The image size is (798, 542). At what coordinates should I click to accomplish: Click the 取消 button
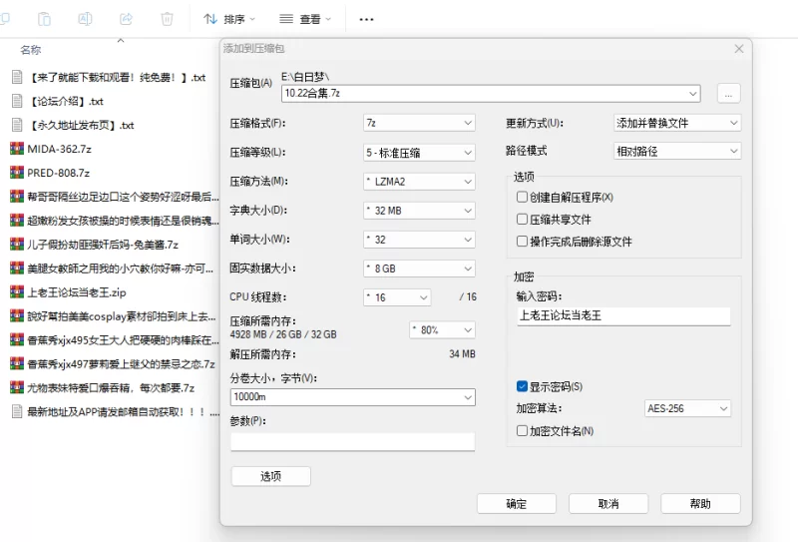click(608, 503)
